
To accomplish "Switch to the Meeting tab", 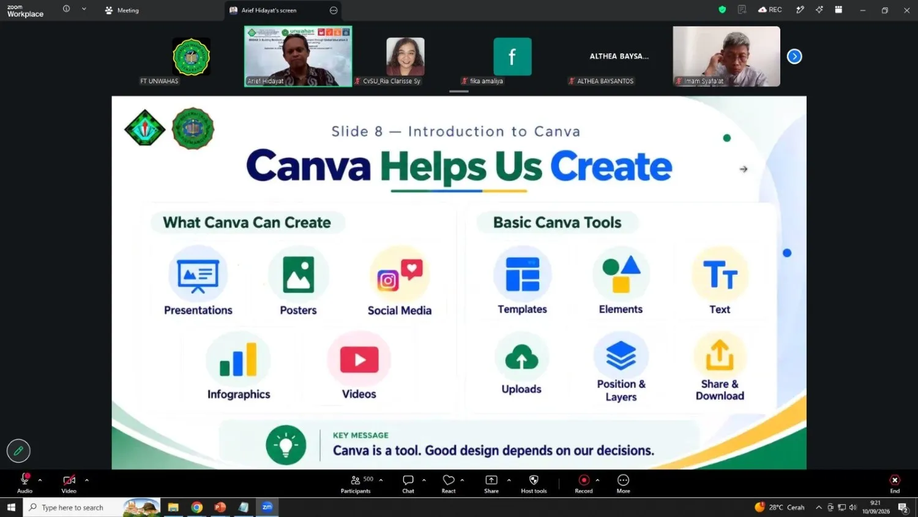I will coord(122,10).
